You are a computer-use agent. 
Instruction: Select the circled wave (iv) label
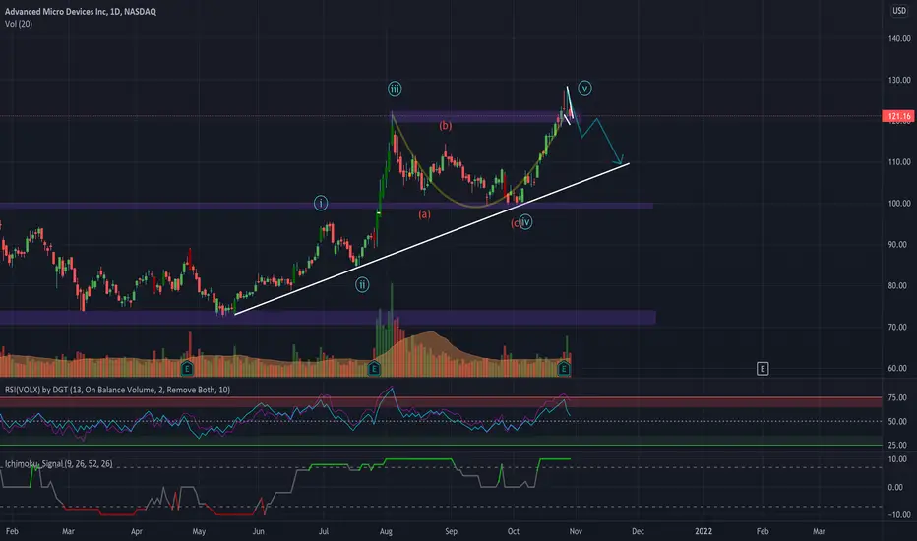[525, 222]
